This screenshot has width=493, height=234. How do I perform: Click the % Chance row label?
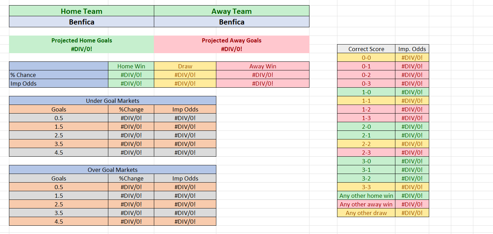[x=59, y=75]
